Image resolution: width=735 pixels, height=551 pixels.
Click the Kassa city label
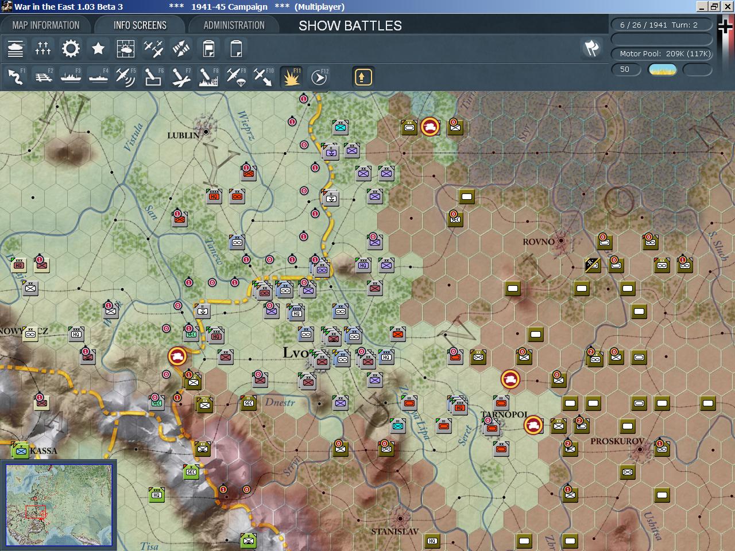click(x=44, y=451)
